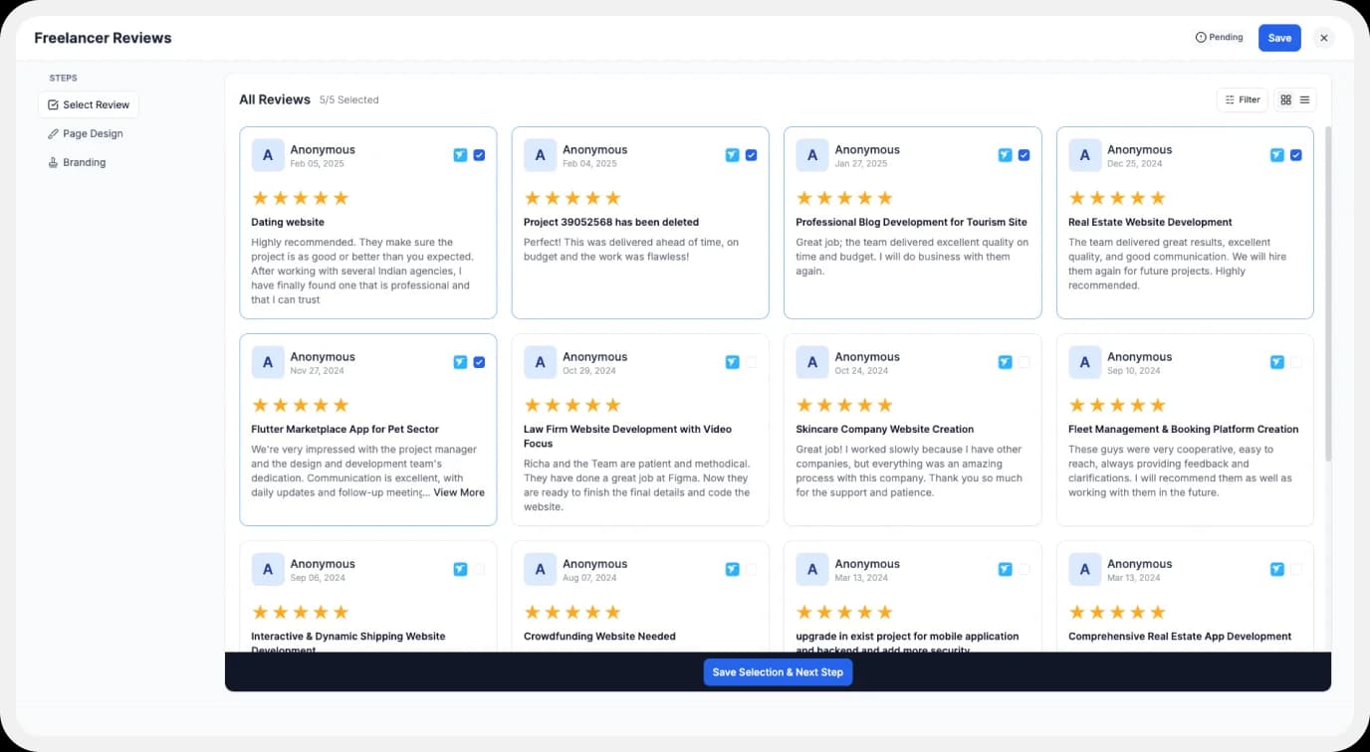This screenshot has height=752, width=1370.
Task: Expand the Flutter Marketplace review with View More
Action: (459, 492)
